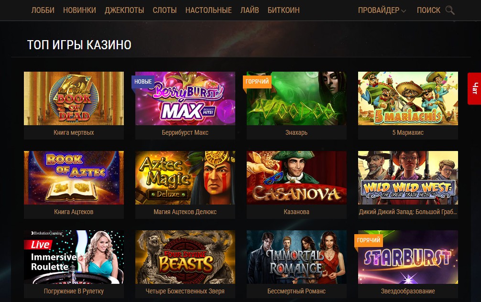This screenshot has width=481, height=302.
Task: Expand the Провайдер dropdown
Action: point(382,10)
